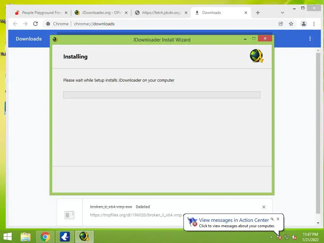Viewport: 324px width, 243px height.
Task: Open the Windows Start menu
Action: tap(8, 237)
